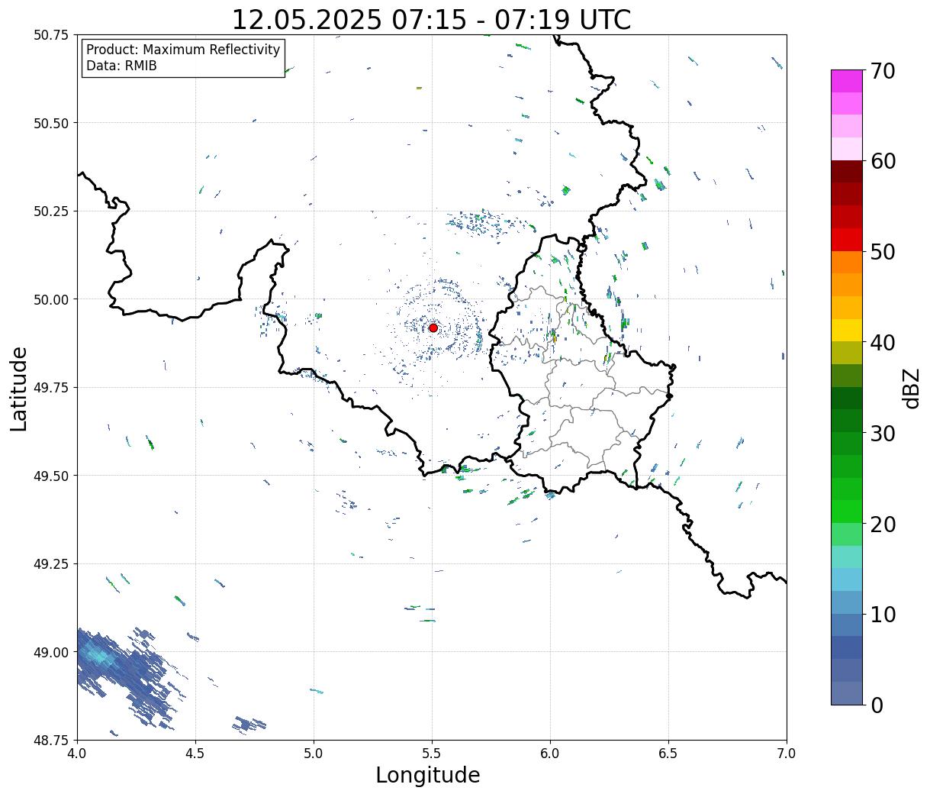
Task: Click the latitude tick label 49.25
Action: [x=50, y=564]
